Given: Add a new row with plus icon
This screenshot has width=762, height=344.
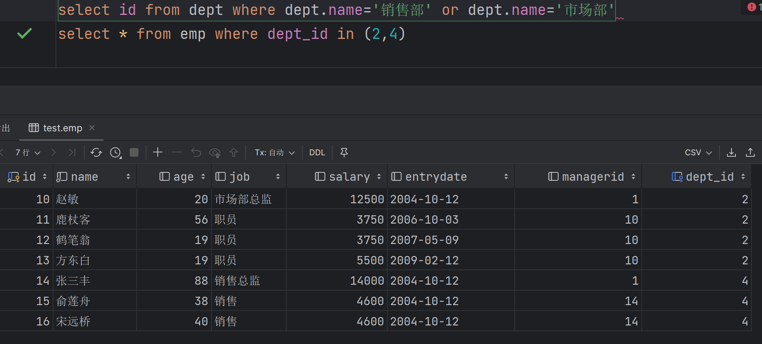Looking at the screenshot, I should coord(158,152).
